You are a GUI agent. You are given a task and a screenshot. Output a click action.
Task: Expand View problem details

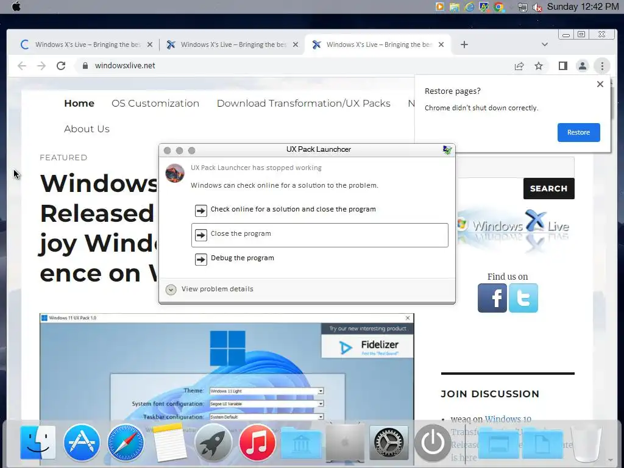(x=210, y=289)
